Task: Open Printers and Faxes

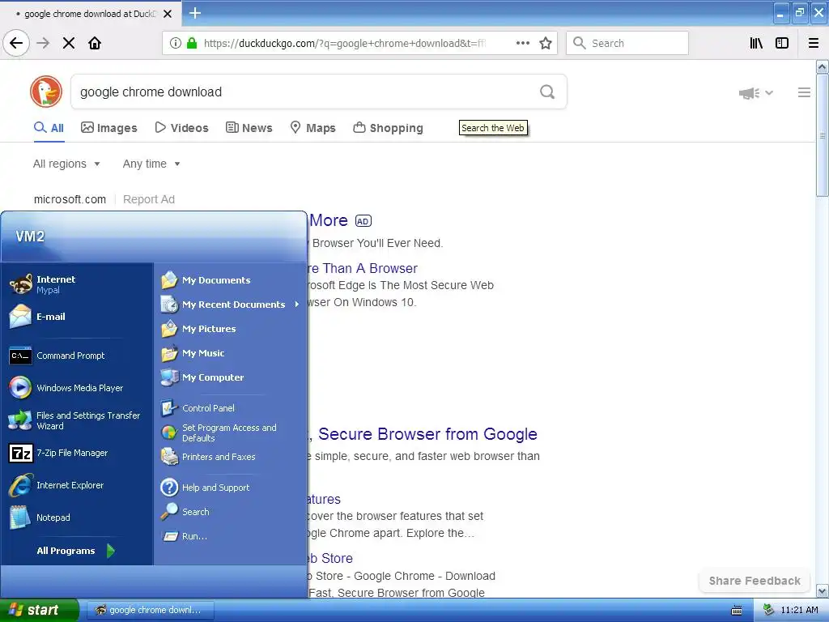Action: point(231,457)
